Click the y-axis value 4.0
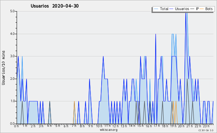The width and height of the screenshot is (217, 133). point(13,34)
